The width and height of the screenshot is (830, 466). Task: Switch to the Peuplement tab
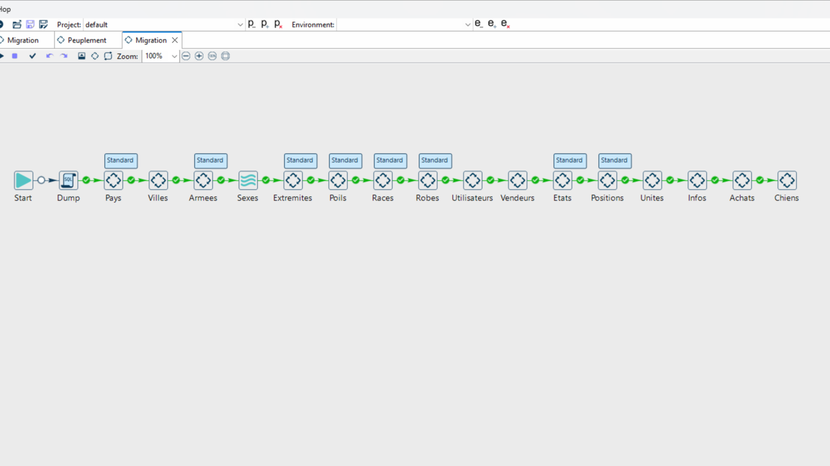pyautogui.click(x=86, y=40)
